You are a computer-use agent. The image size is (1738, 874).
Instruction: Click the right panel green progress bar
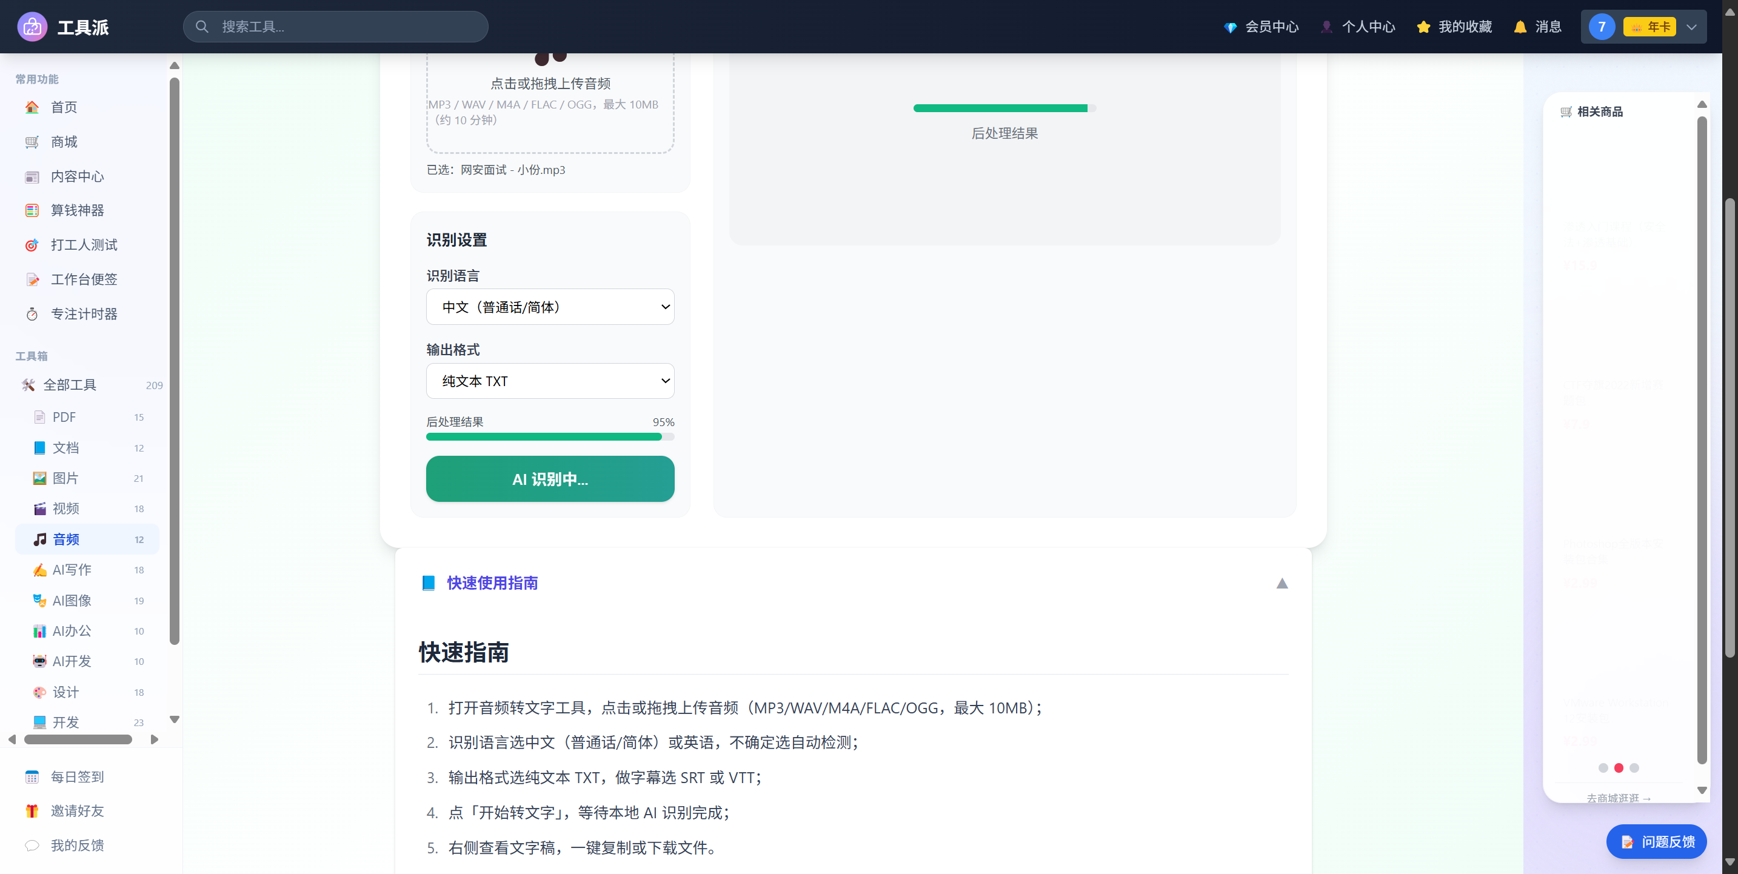pyautogui.click(x=1004, y=108)
